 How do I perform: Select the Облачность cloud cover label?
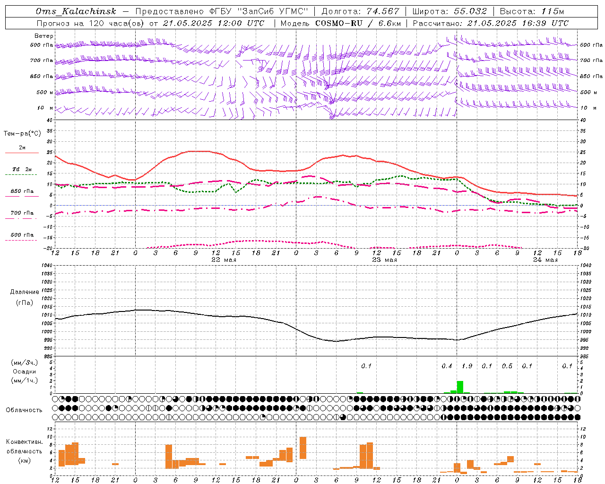[24, 410]
